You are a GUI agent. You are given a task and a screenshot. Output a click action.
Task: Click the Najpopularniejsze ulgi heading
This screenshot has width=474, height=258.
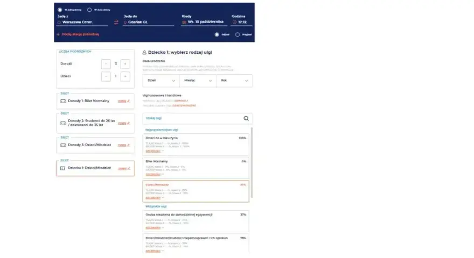[162, 130]
